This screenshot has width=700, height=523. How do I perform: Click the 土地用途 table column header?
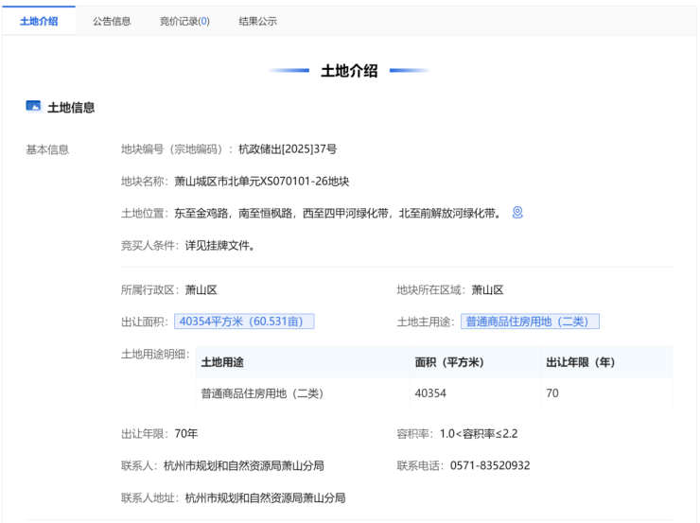222,362
